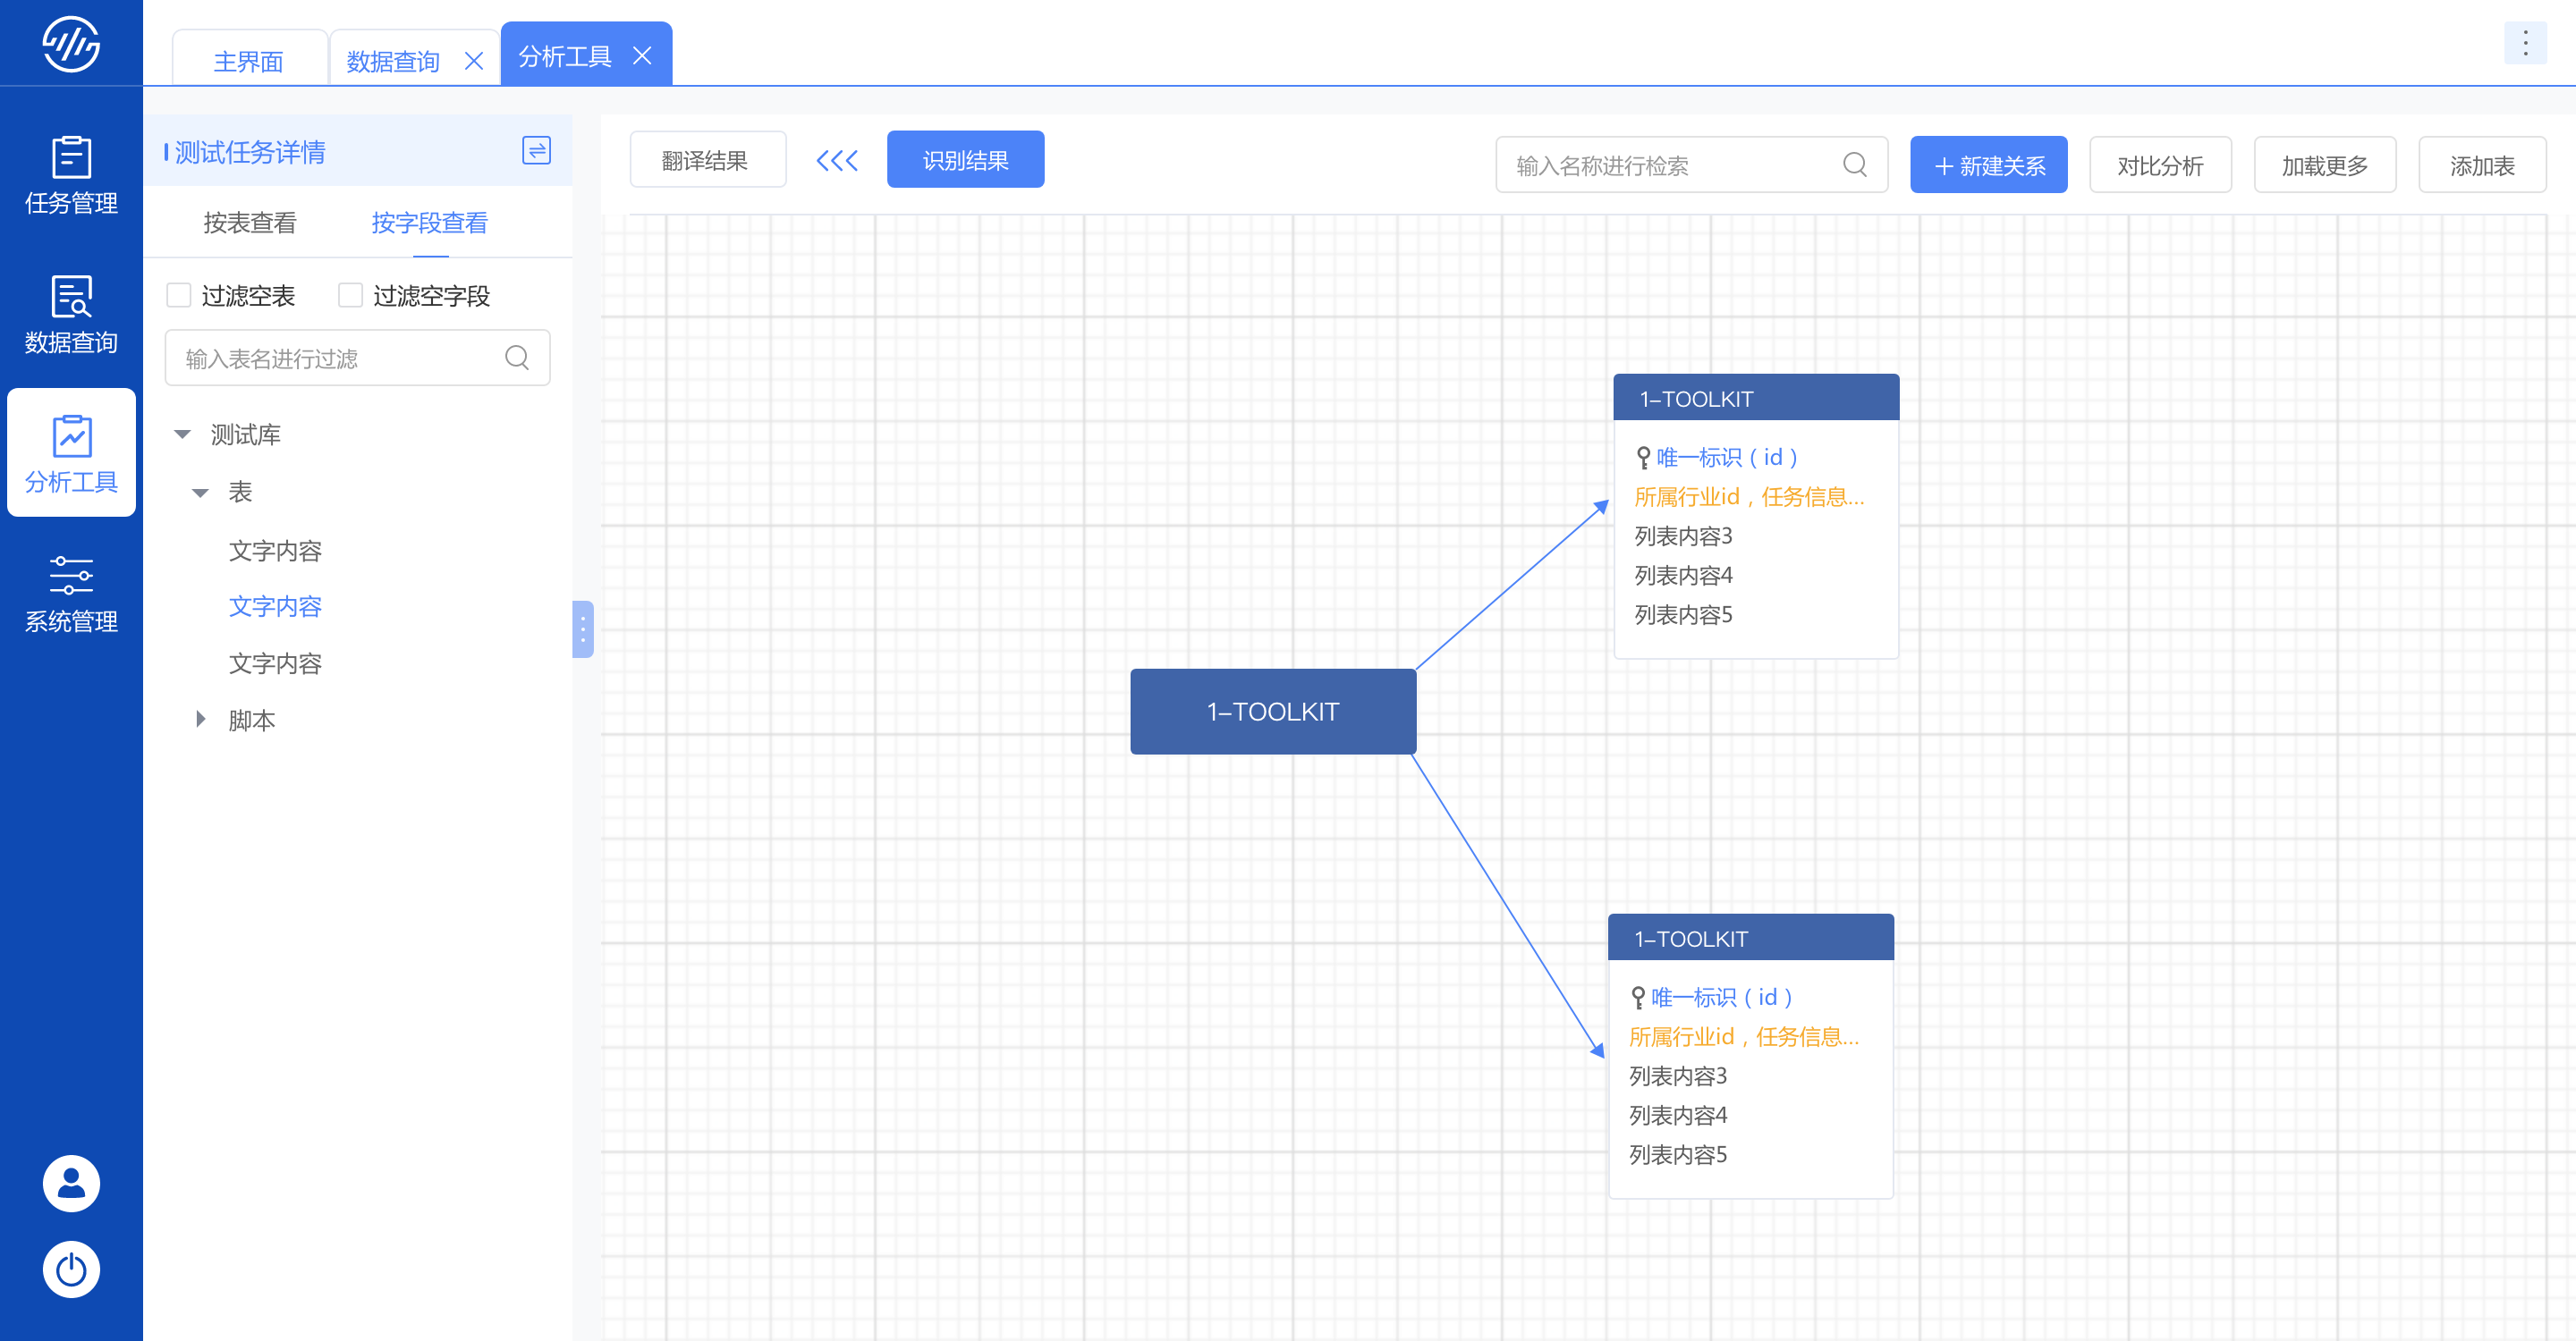Collapse the 表 tree node
Viewport: 2576px width, 1341px height.
(200, 492)
